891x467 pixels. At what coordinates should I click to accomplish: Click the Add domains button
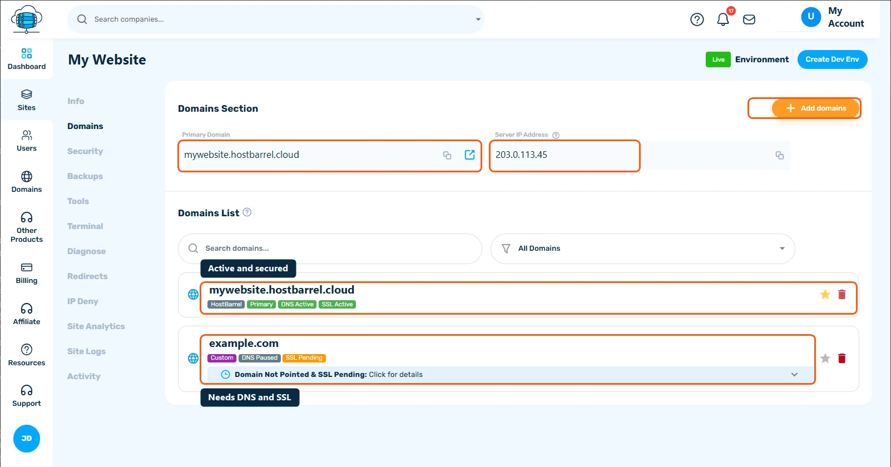(815, 108)
